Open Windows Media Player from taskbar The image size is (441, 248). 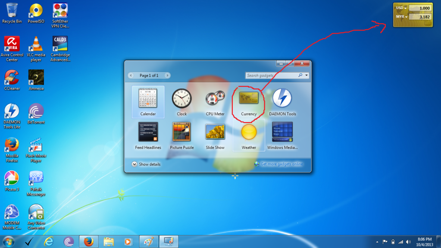point(128,242)
